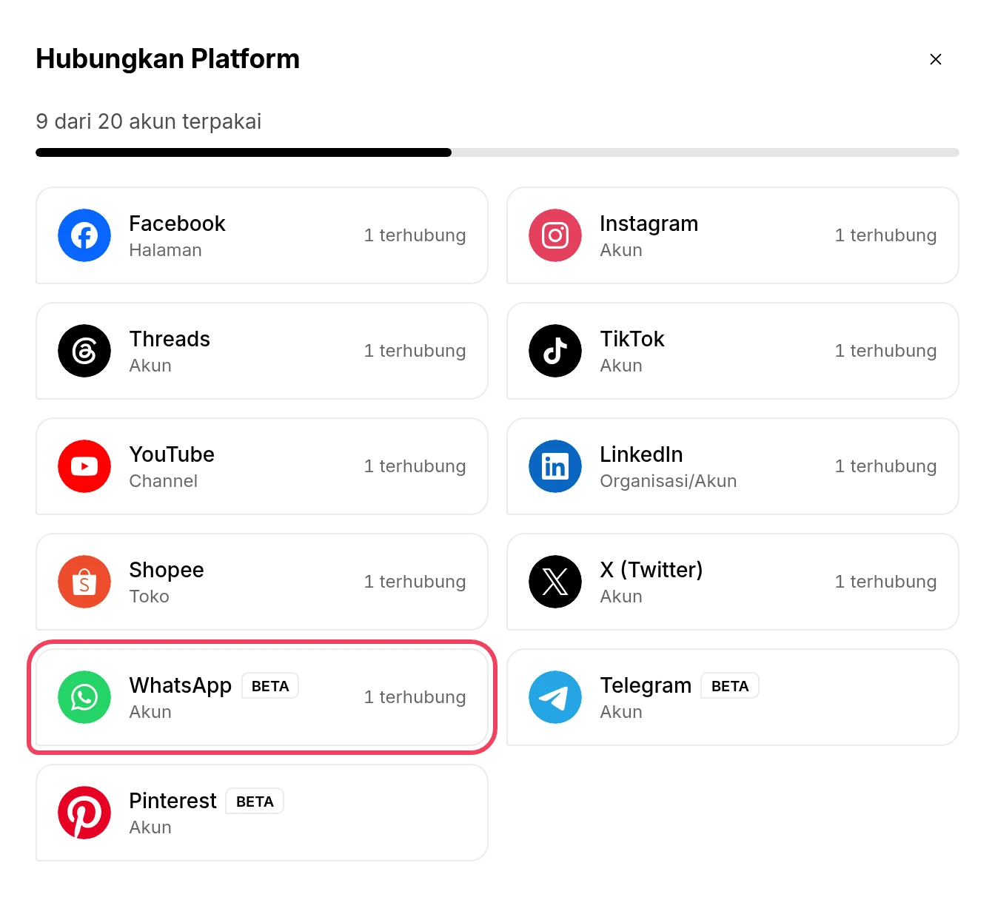Click the 'Hubungkan Platform' dialog title

pyautogui.click(x=167, y=59)
